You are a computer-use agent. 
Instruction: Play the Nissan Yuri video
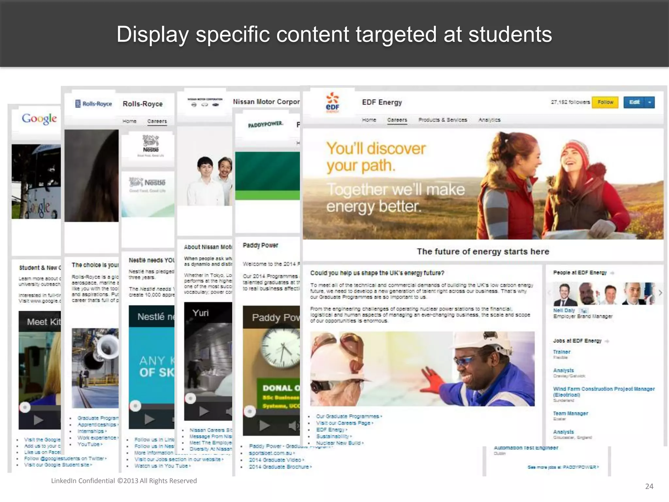(204, 411)
